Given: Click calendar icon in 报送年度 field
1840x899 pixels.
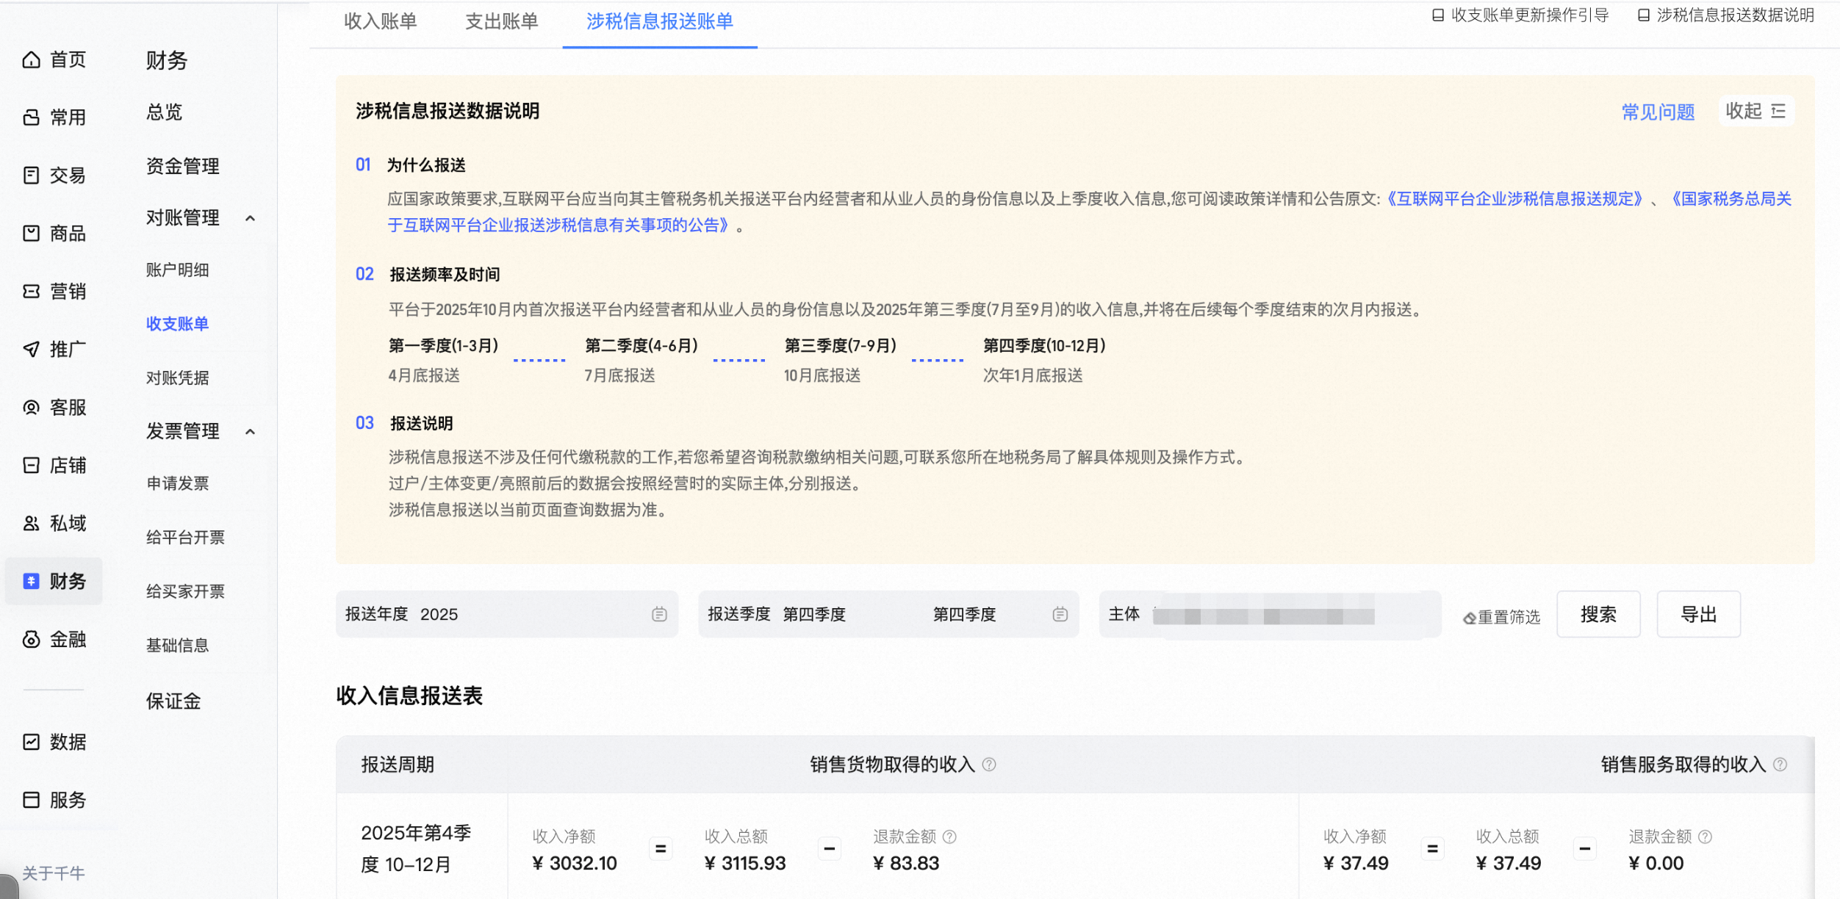Looking at the screenshot, I should [659, 614].
